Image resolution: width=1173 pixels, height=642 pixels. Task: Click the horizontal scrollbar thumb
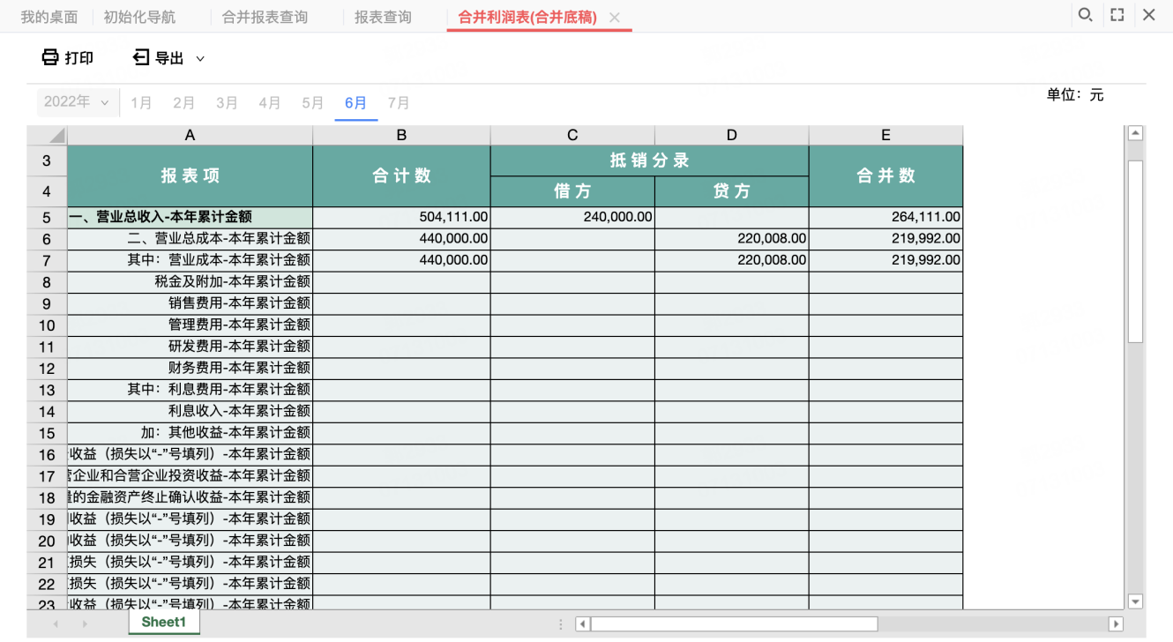pos(735,623)
